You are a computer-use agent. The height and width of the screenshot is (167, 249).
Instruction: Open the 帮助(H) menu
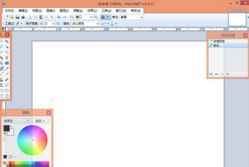click(136, 11)
